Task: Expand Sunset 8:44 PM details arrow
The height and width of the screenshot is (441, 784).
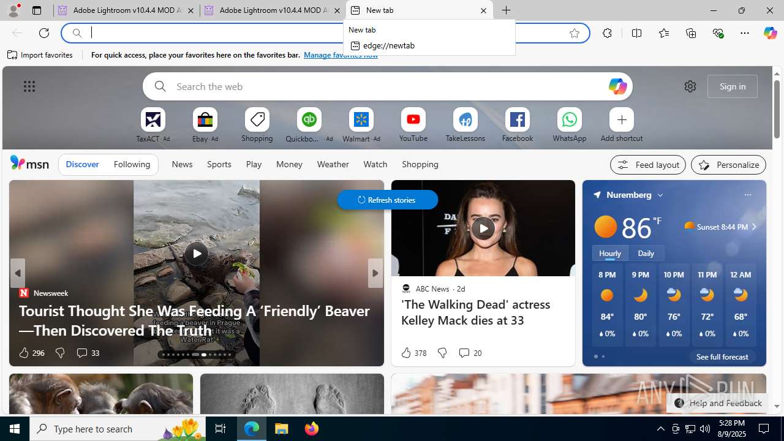Action: pos(754,227)
